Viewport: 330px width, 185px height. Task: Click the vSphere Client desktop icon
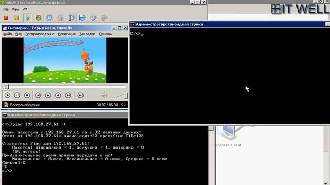click(228, 136)
